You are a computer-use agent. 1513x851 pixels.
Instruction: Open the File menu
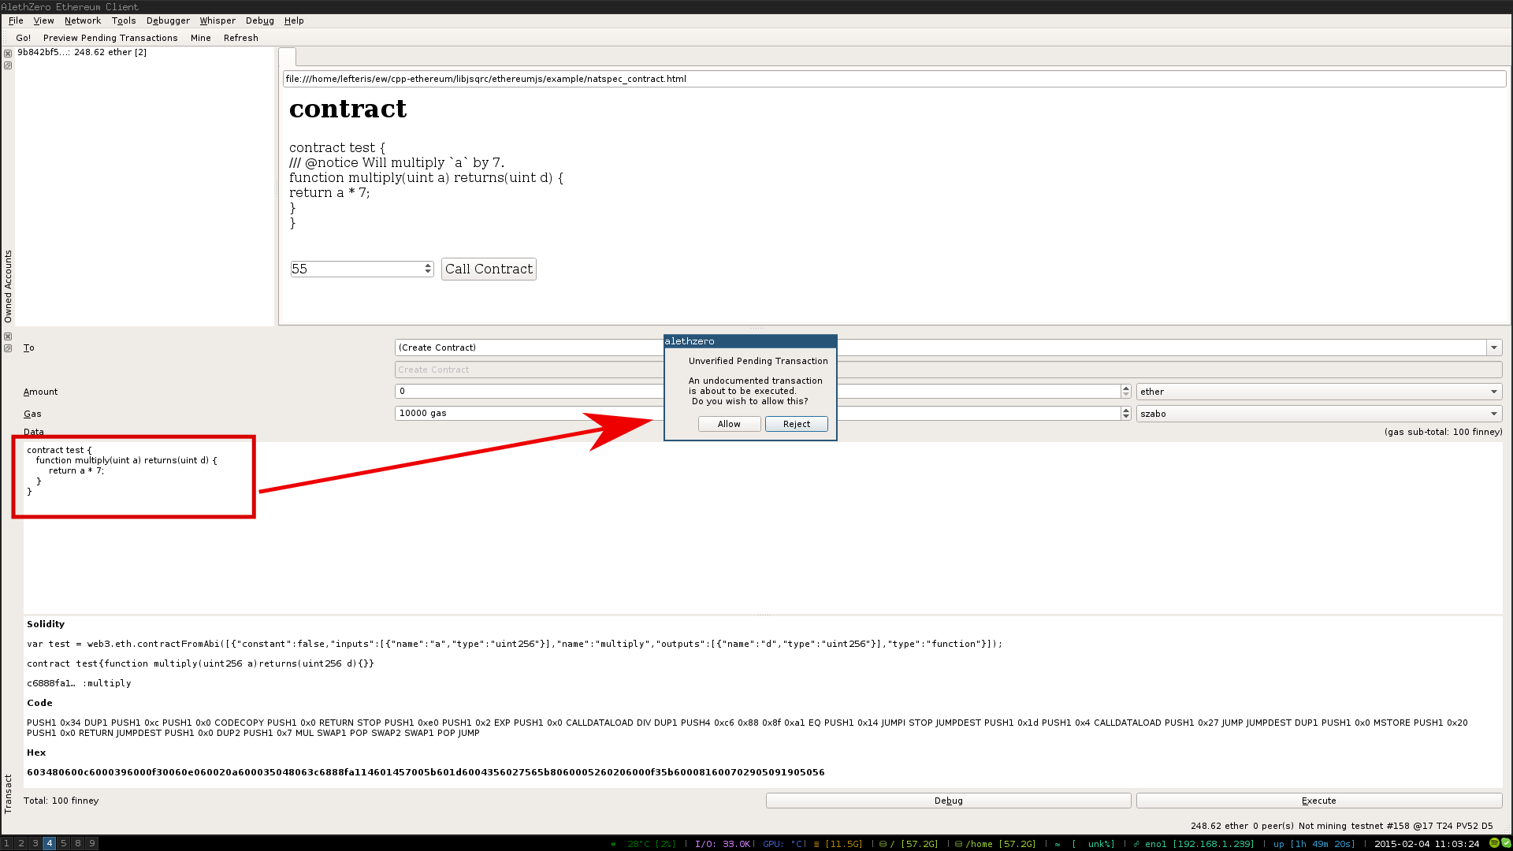pyautogui.click(x=16, y=20)
